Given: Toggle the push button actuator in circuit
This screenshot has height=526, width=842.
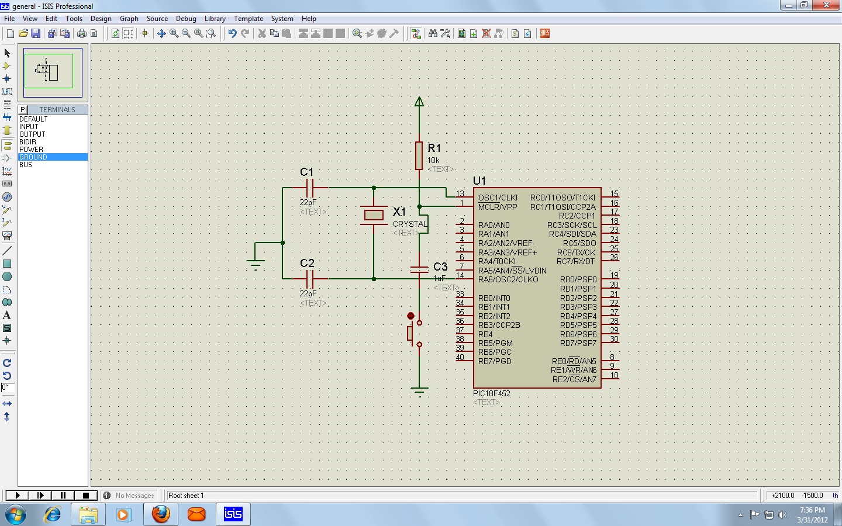Looking at the screenshot, I should [x=410, y=316].
